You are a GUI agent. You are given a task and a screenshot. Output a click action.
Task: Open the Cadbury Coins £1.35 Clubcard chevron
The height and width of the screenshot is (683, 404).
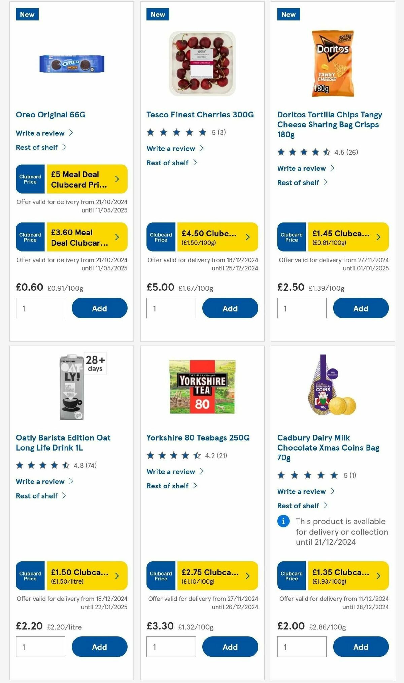[x=378, y=576]
